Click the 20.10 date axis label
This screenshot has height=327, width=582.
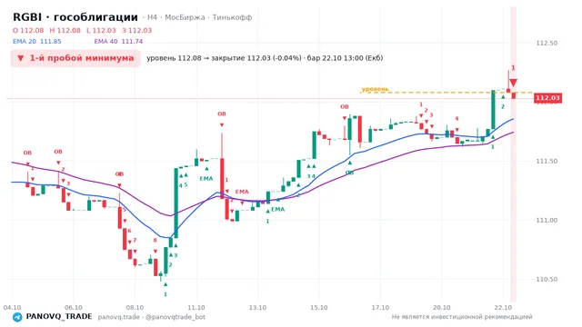click(x=442, y=307)
